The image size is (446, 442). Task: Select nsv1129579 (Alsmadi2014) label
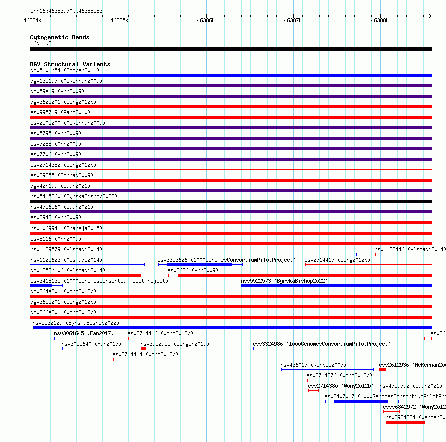(66, 249)
